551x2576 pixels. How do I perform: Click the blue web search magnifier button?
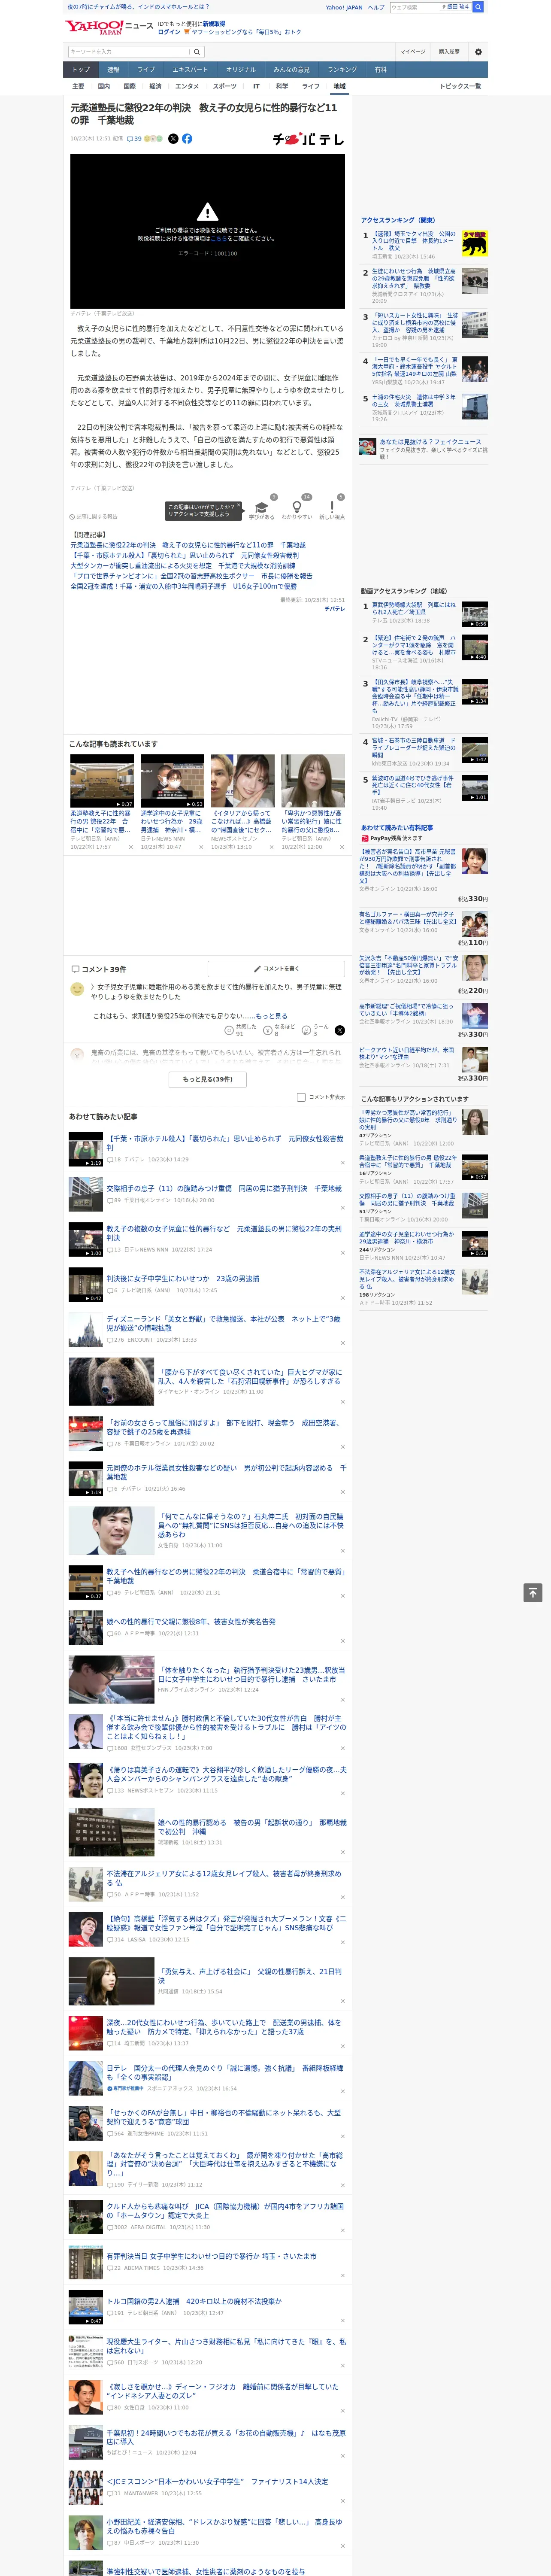[x=478, y=7]
